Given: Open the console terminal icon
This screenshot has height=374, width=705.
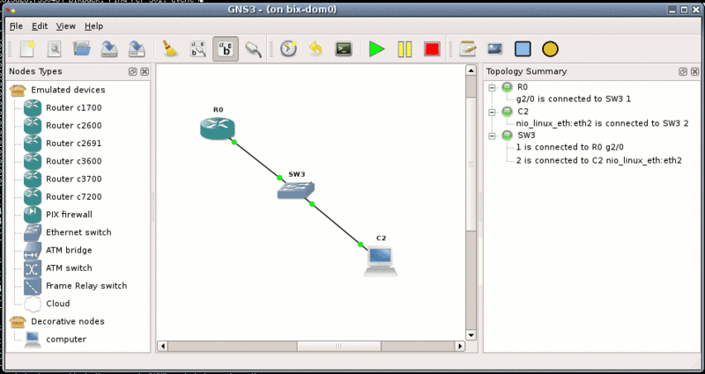Looking at the screenshot, I should coord(344,49).
